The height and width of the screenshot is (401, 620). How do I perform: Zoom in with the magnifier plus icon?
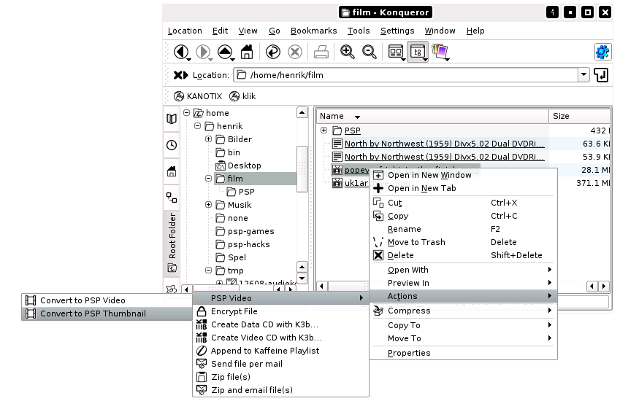click(347, 52)
